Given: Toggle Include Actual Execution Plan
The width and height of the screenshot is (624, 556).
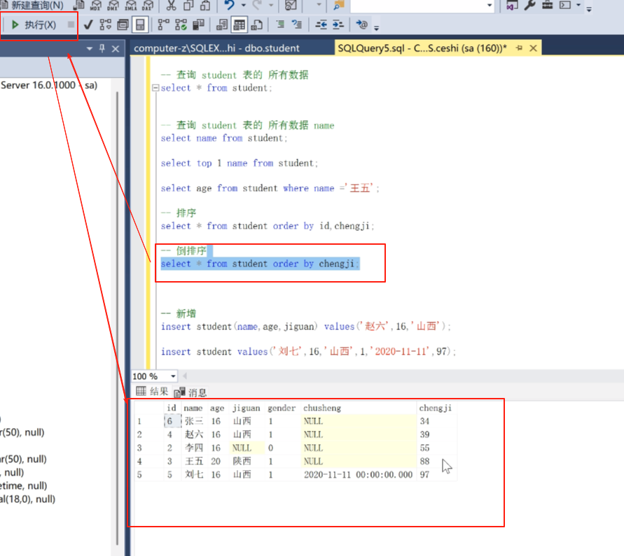Looking at the screenshot, I should [x=164, y=25].
